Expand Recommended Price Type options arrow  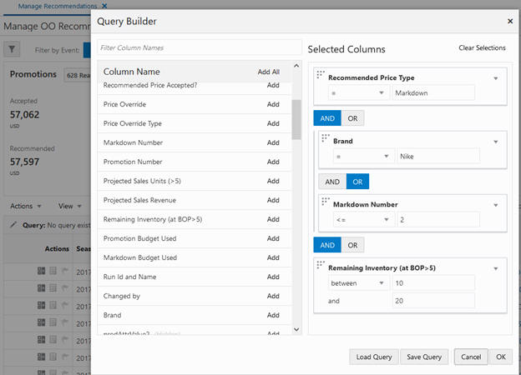click(495, 78)
